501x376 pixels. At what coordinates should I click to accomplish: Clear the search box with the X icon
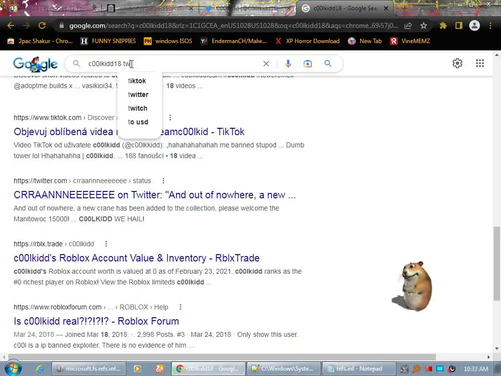(266, 64)
